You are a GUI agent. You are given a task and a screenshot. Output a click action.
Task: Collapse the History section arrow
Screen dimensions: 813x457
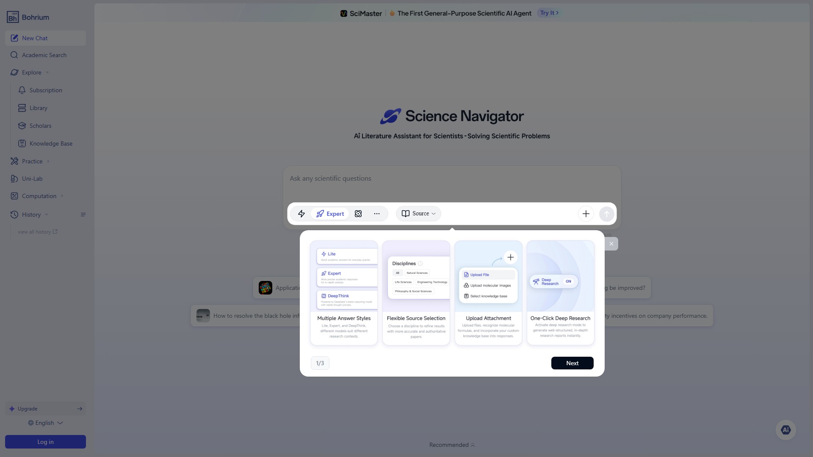(x=47, y=215)
